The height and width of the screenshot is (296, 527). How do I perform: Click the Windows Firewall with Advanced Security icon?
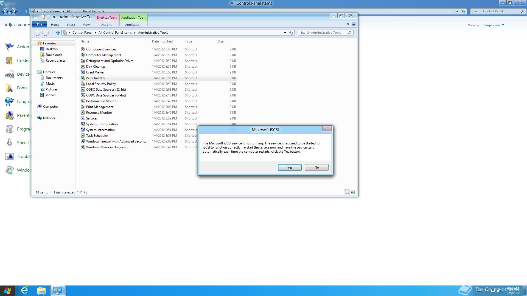click(x=83, y=141)
